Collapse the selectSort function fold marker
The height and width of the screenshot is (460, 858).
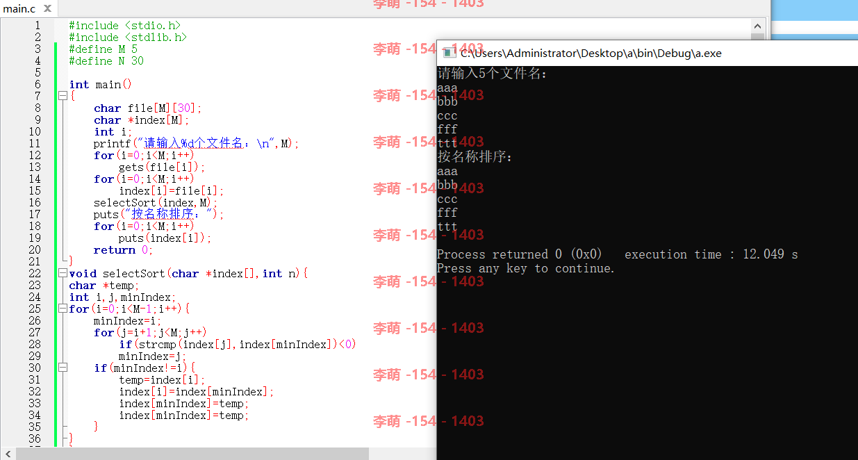(x=63, y=274)
